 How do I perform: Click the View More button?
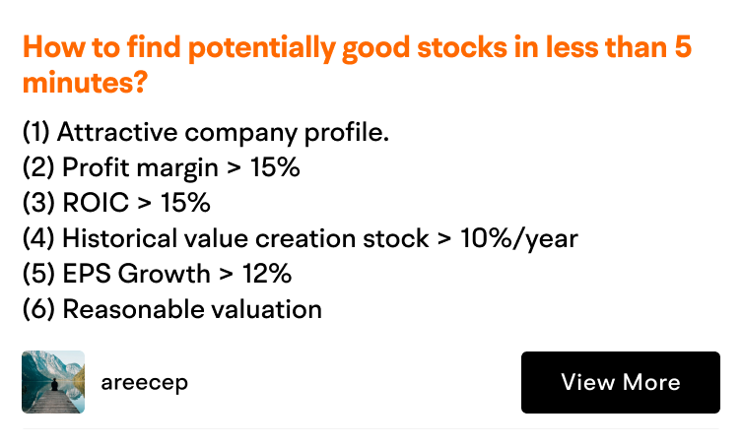click(x=621, y=382)
